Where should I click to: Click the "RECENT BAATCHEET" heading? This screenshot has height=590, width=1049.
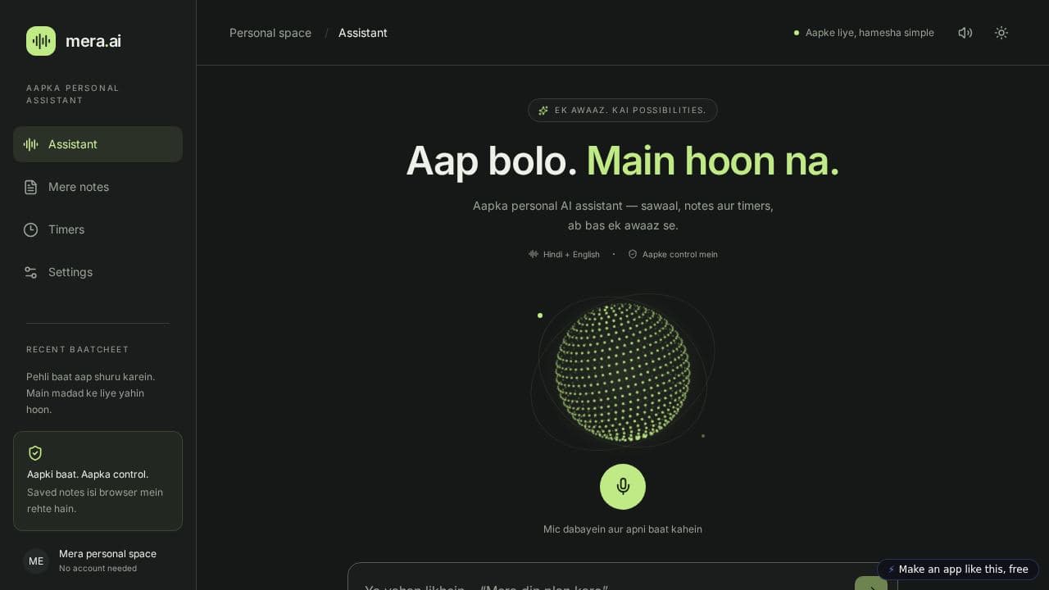tap(78, 350)
